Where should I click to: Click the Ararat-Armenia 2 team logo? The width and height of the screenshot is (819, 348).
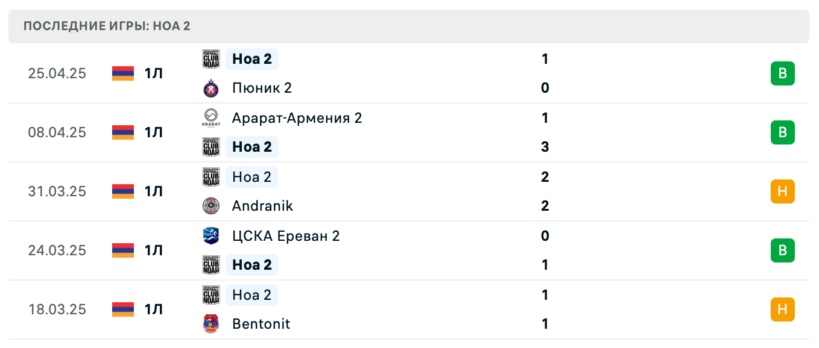coord(211,118)
